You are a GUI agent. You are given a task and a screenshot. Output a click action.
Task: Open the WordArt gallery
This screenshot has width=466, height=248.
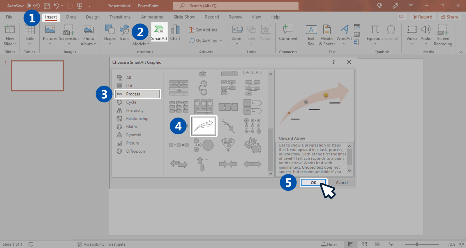(x=344, y=35)
